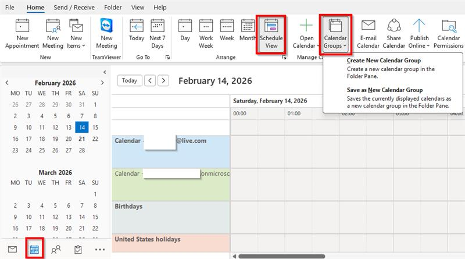Viewport: 465px width, 259px height.
Task: Click Share Calendar
Action: tap(394, 33)
